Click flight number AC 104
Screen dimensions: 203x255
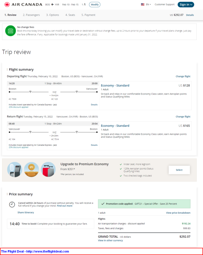pyautogui.click(x=12, y=139)
